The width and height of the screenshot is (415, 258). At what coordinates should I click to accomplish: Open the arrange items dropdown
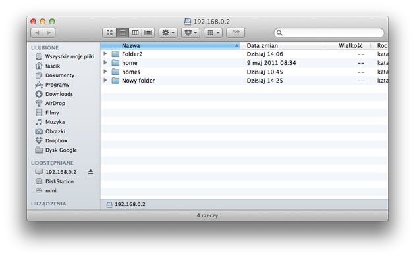tap(213, 33)
